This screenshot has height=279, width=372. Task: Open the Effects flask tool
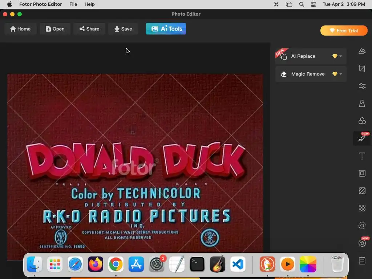click(362, 104)
